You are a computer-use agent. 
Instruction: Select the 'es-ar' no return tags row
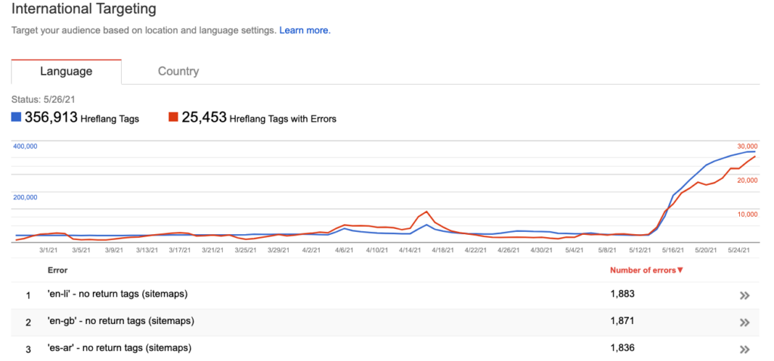click(385, 348)
